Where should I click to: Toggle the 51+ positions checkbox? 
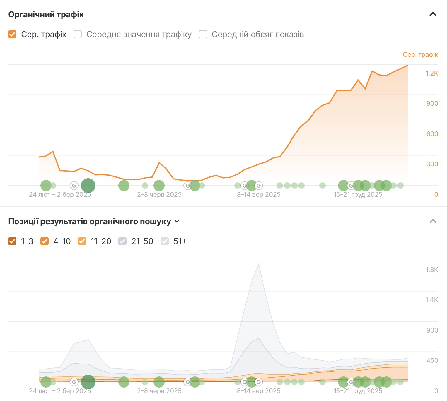[x=165, y=241]
